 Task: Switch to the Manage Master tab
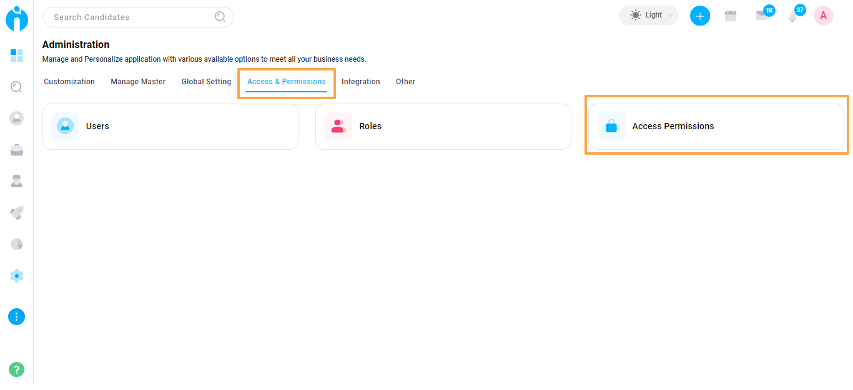(138, 82)
